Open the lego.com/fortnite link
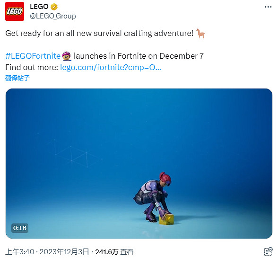Screen dimensions: 278x258 111,68
